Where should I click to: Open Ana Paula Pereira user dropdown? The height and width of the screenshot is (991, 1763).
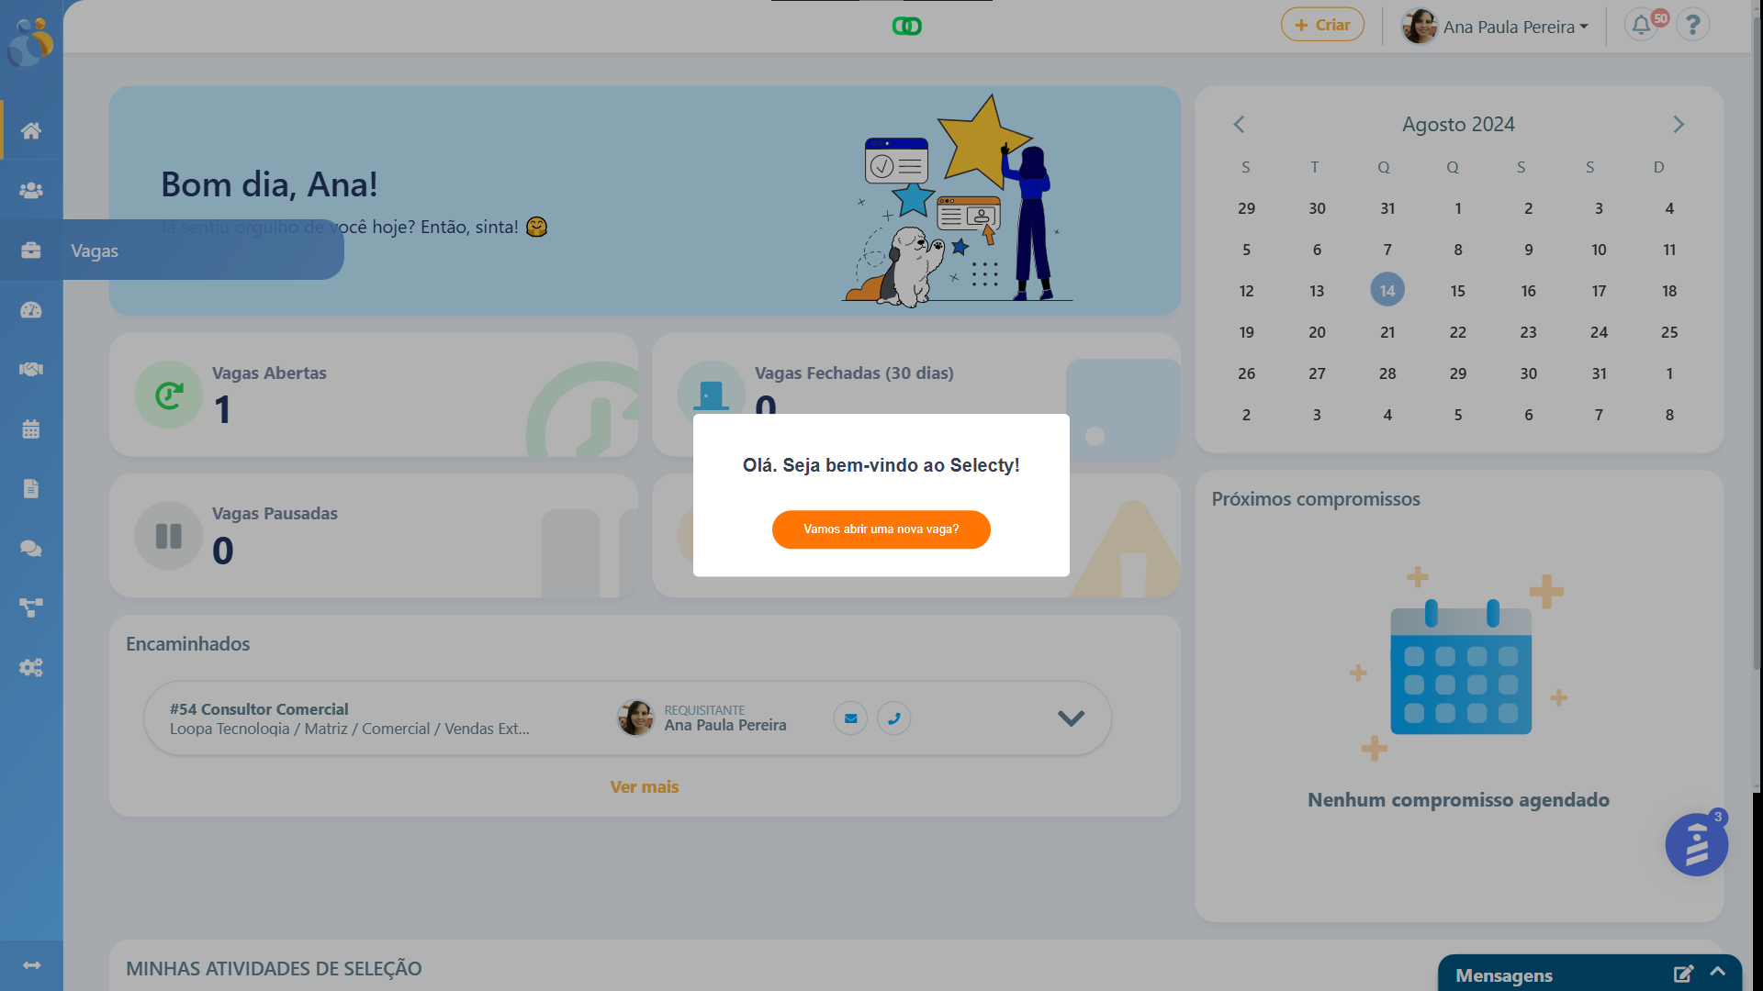1495,27
